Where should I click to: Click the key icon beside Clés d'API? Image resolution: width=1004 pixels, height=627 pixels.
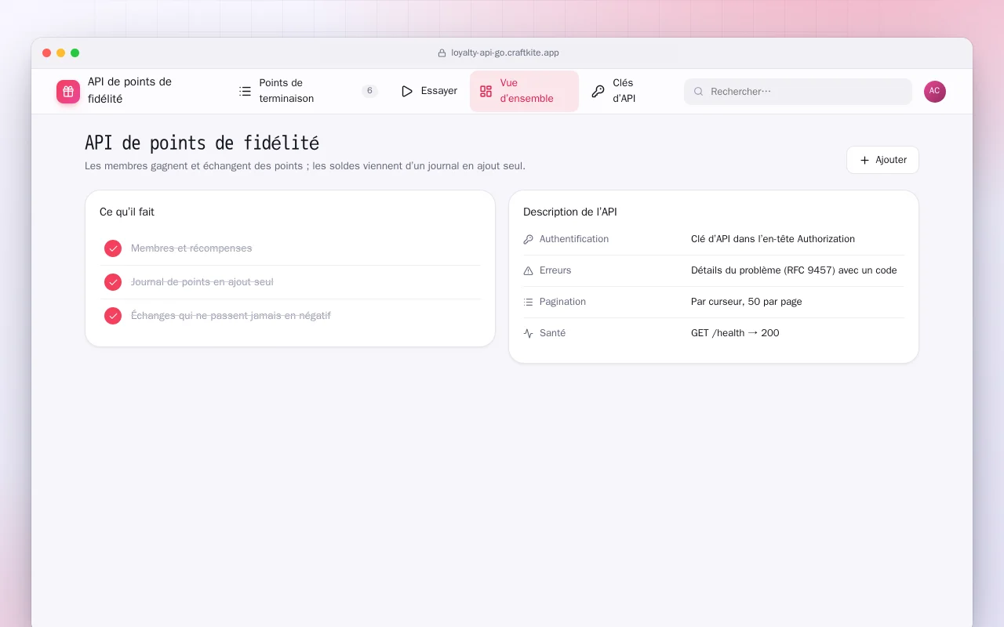click(598, 91)
